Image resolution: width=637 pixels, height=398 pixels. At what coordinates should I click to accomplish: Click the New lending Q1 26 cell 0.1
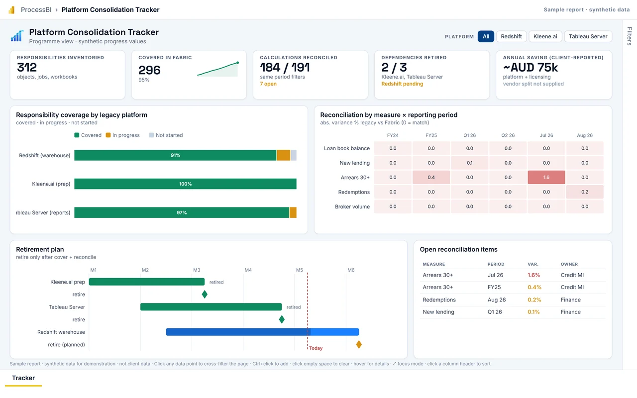[x=470, y=163]
